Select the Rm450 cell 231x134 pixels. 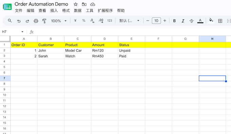[105, 56]
